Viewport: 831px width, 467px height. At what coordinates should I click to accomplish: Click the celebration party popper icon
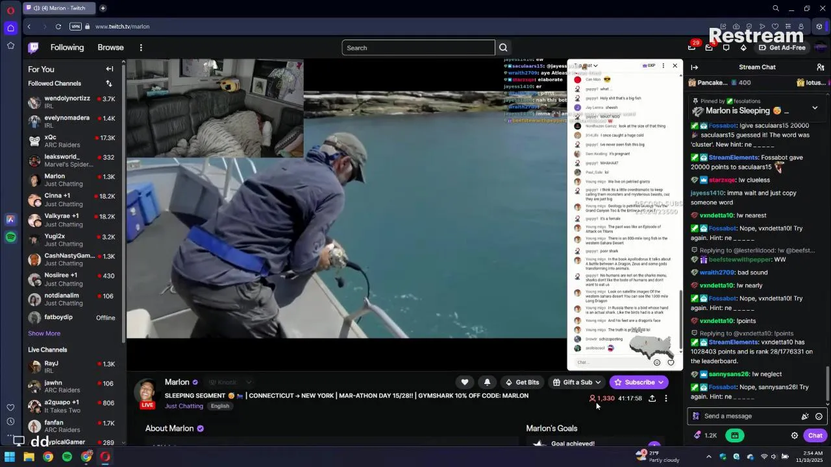[805, 416]
